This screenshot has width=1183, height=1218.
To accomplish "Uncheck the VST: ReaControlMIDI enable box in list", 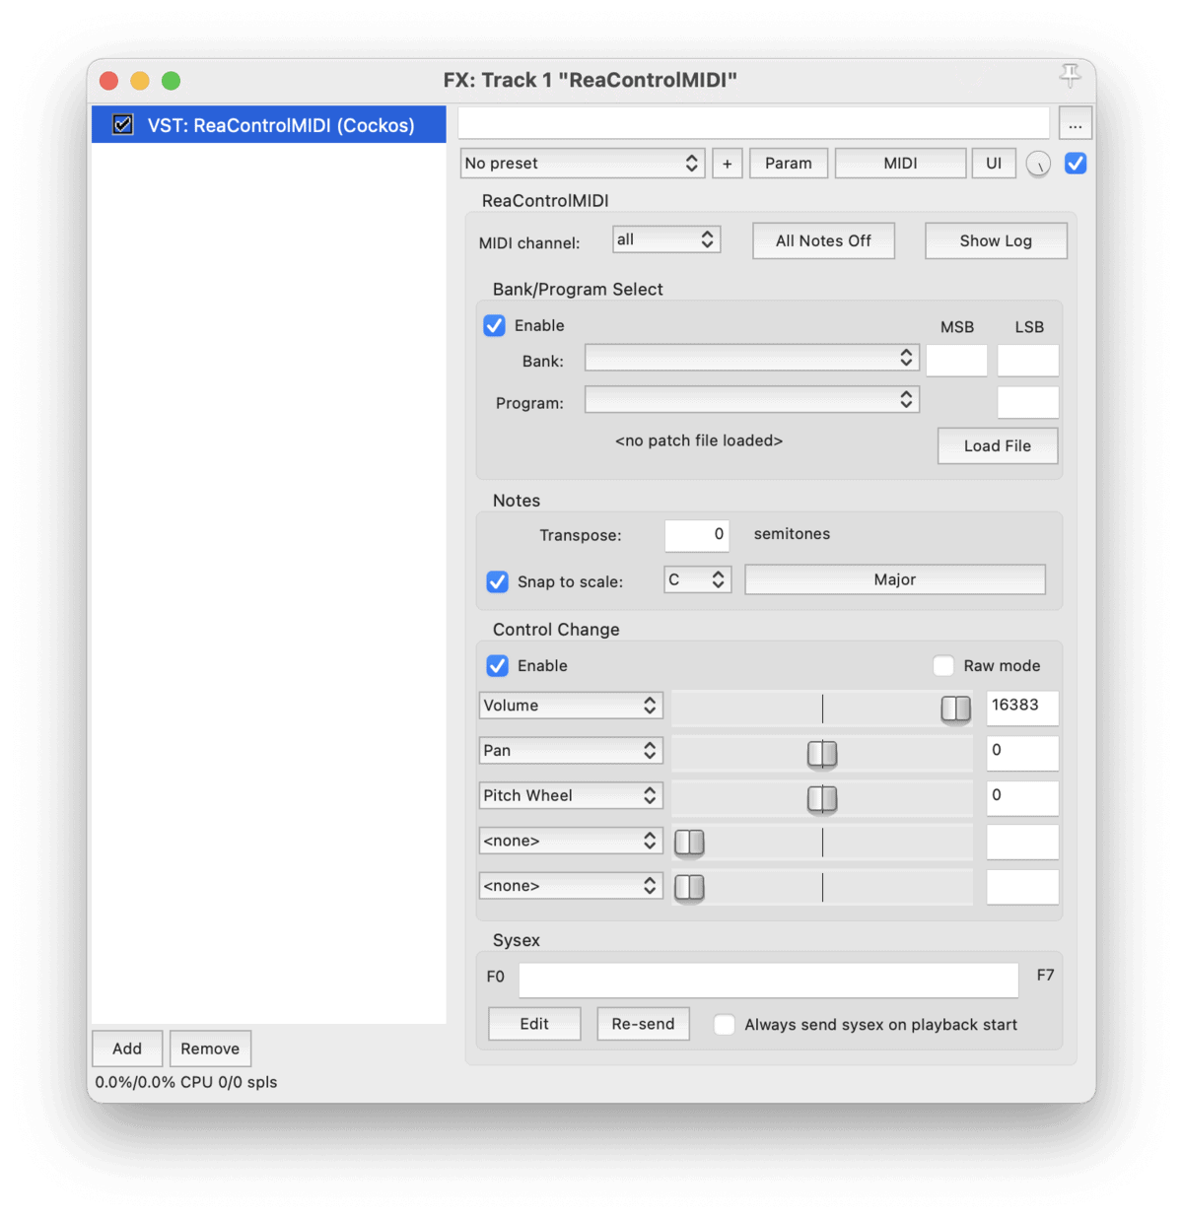I will pyautogui.click(x=123, y=125).
